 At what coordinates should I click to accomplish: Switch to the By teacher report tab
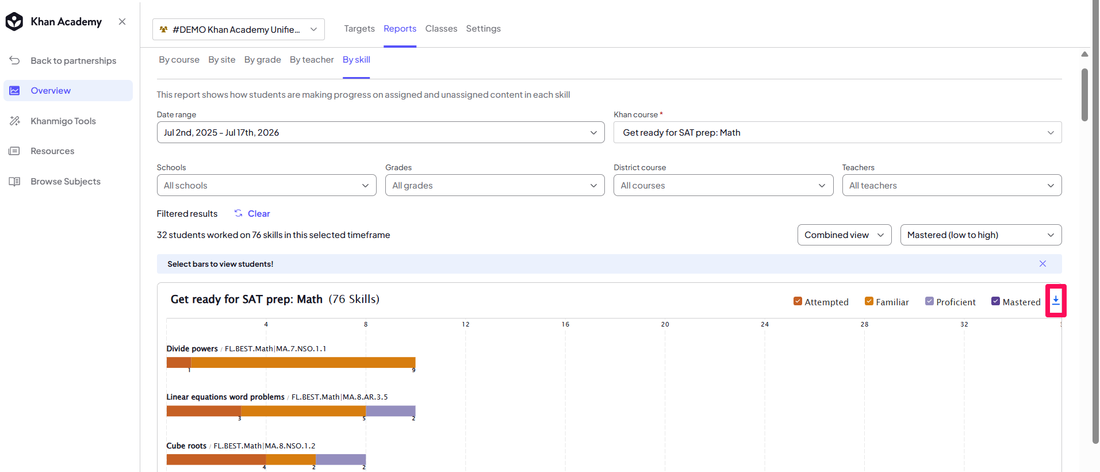pos(312,60)
